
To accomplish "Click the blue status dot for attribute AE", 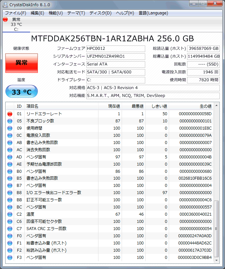I will point(10,164).
